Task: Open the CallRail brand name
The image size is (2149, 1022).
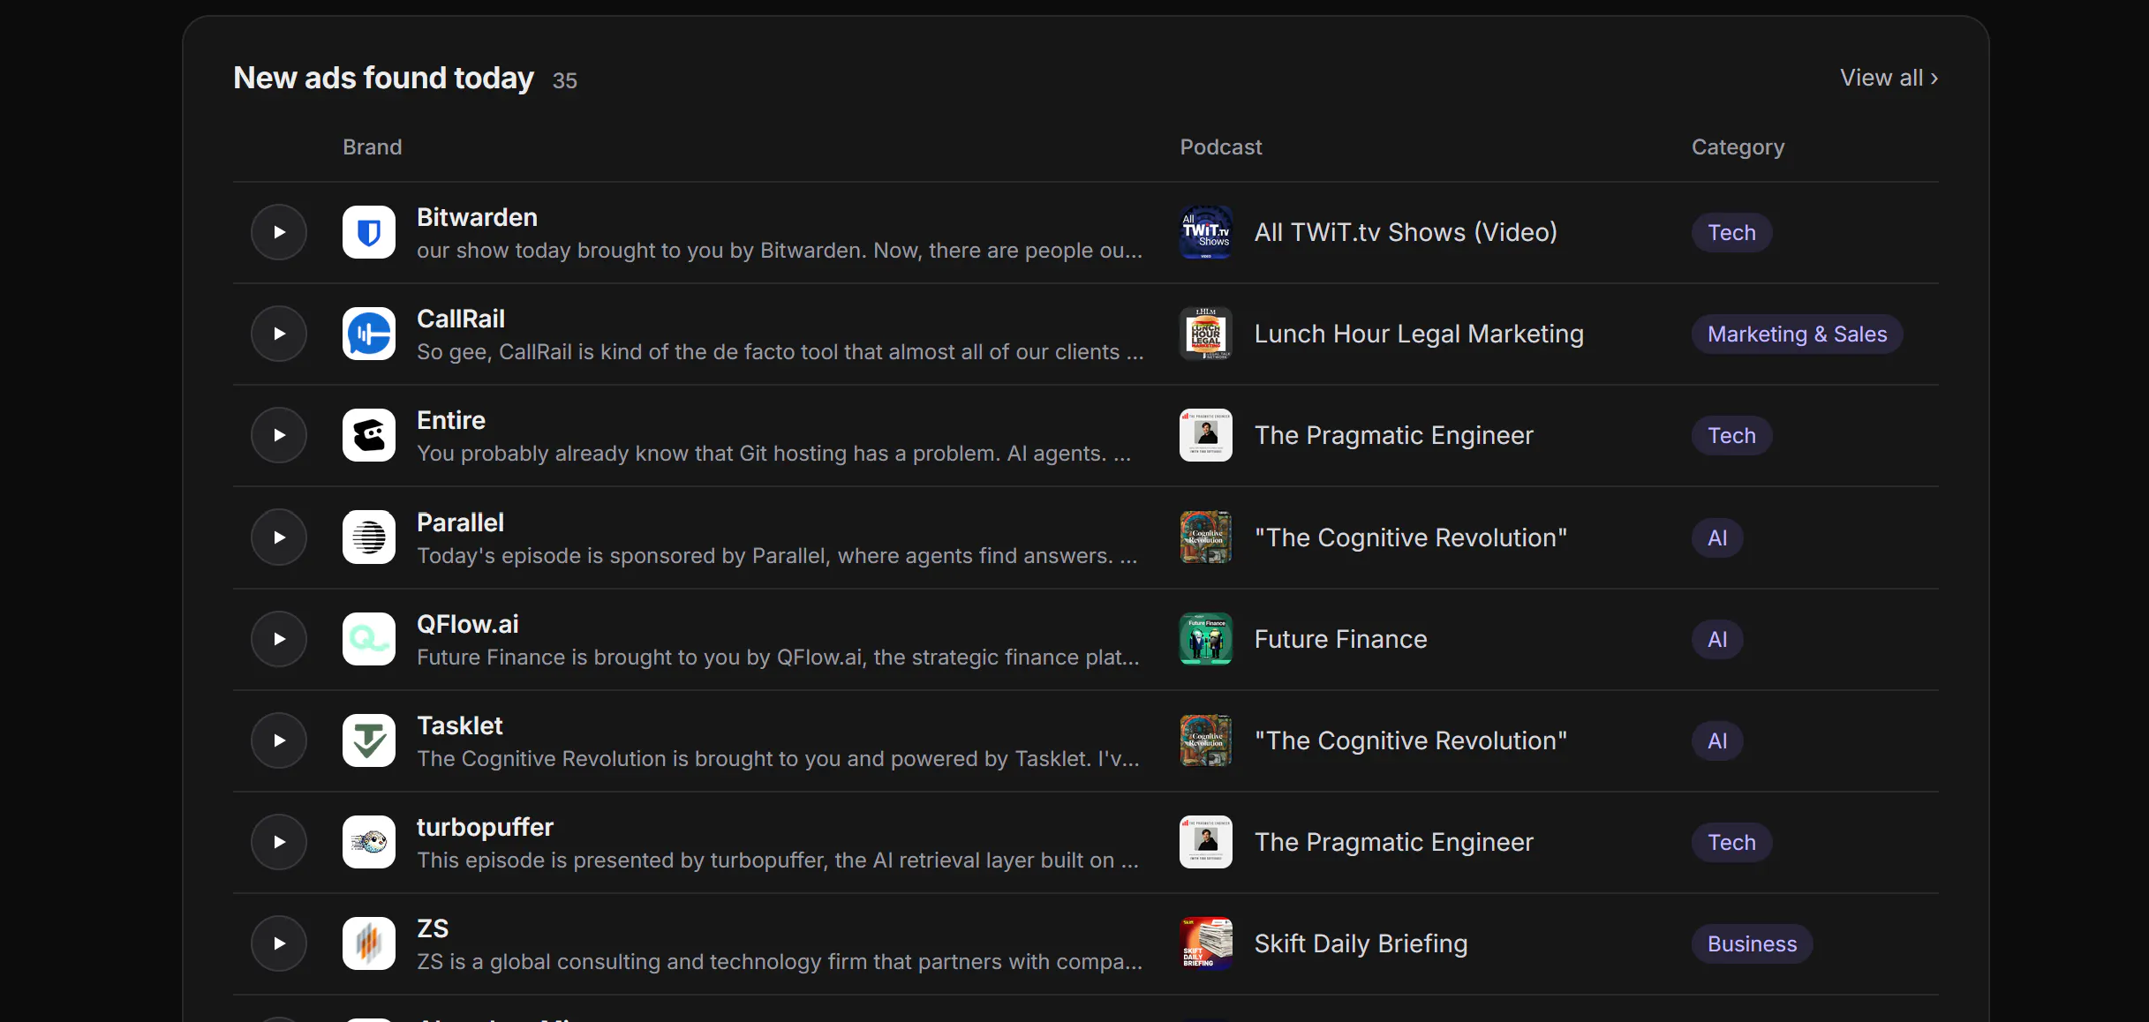Action: [x=461, y=319]
